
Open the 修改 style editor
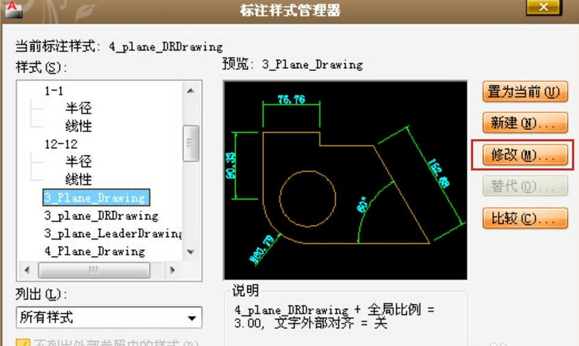[x=523, y=155]
